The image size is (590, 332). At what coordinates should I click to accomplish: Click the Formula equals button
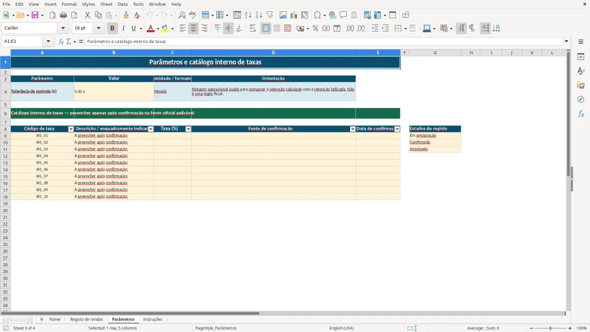81,42
